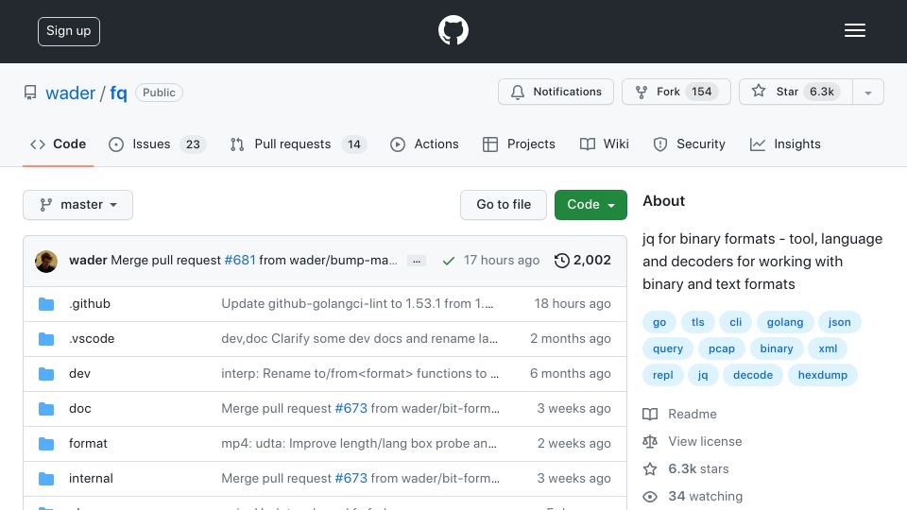Fork the repository

coord(676,92)
